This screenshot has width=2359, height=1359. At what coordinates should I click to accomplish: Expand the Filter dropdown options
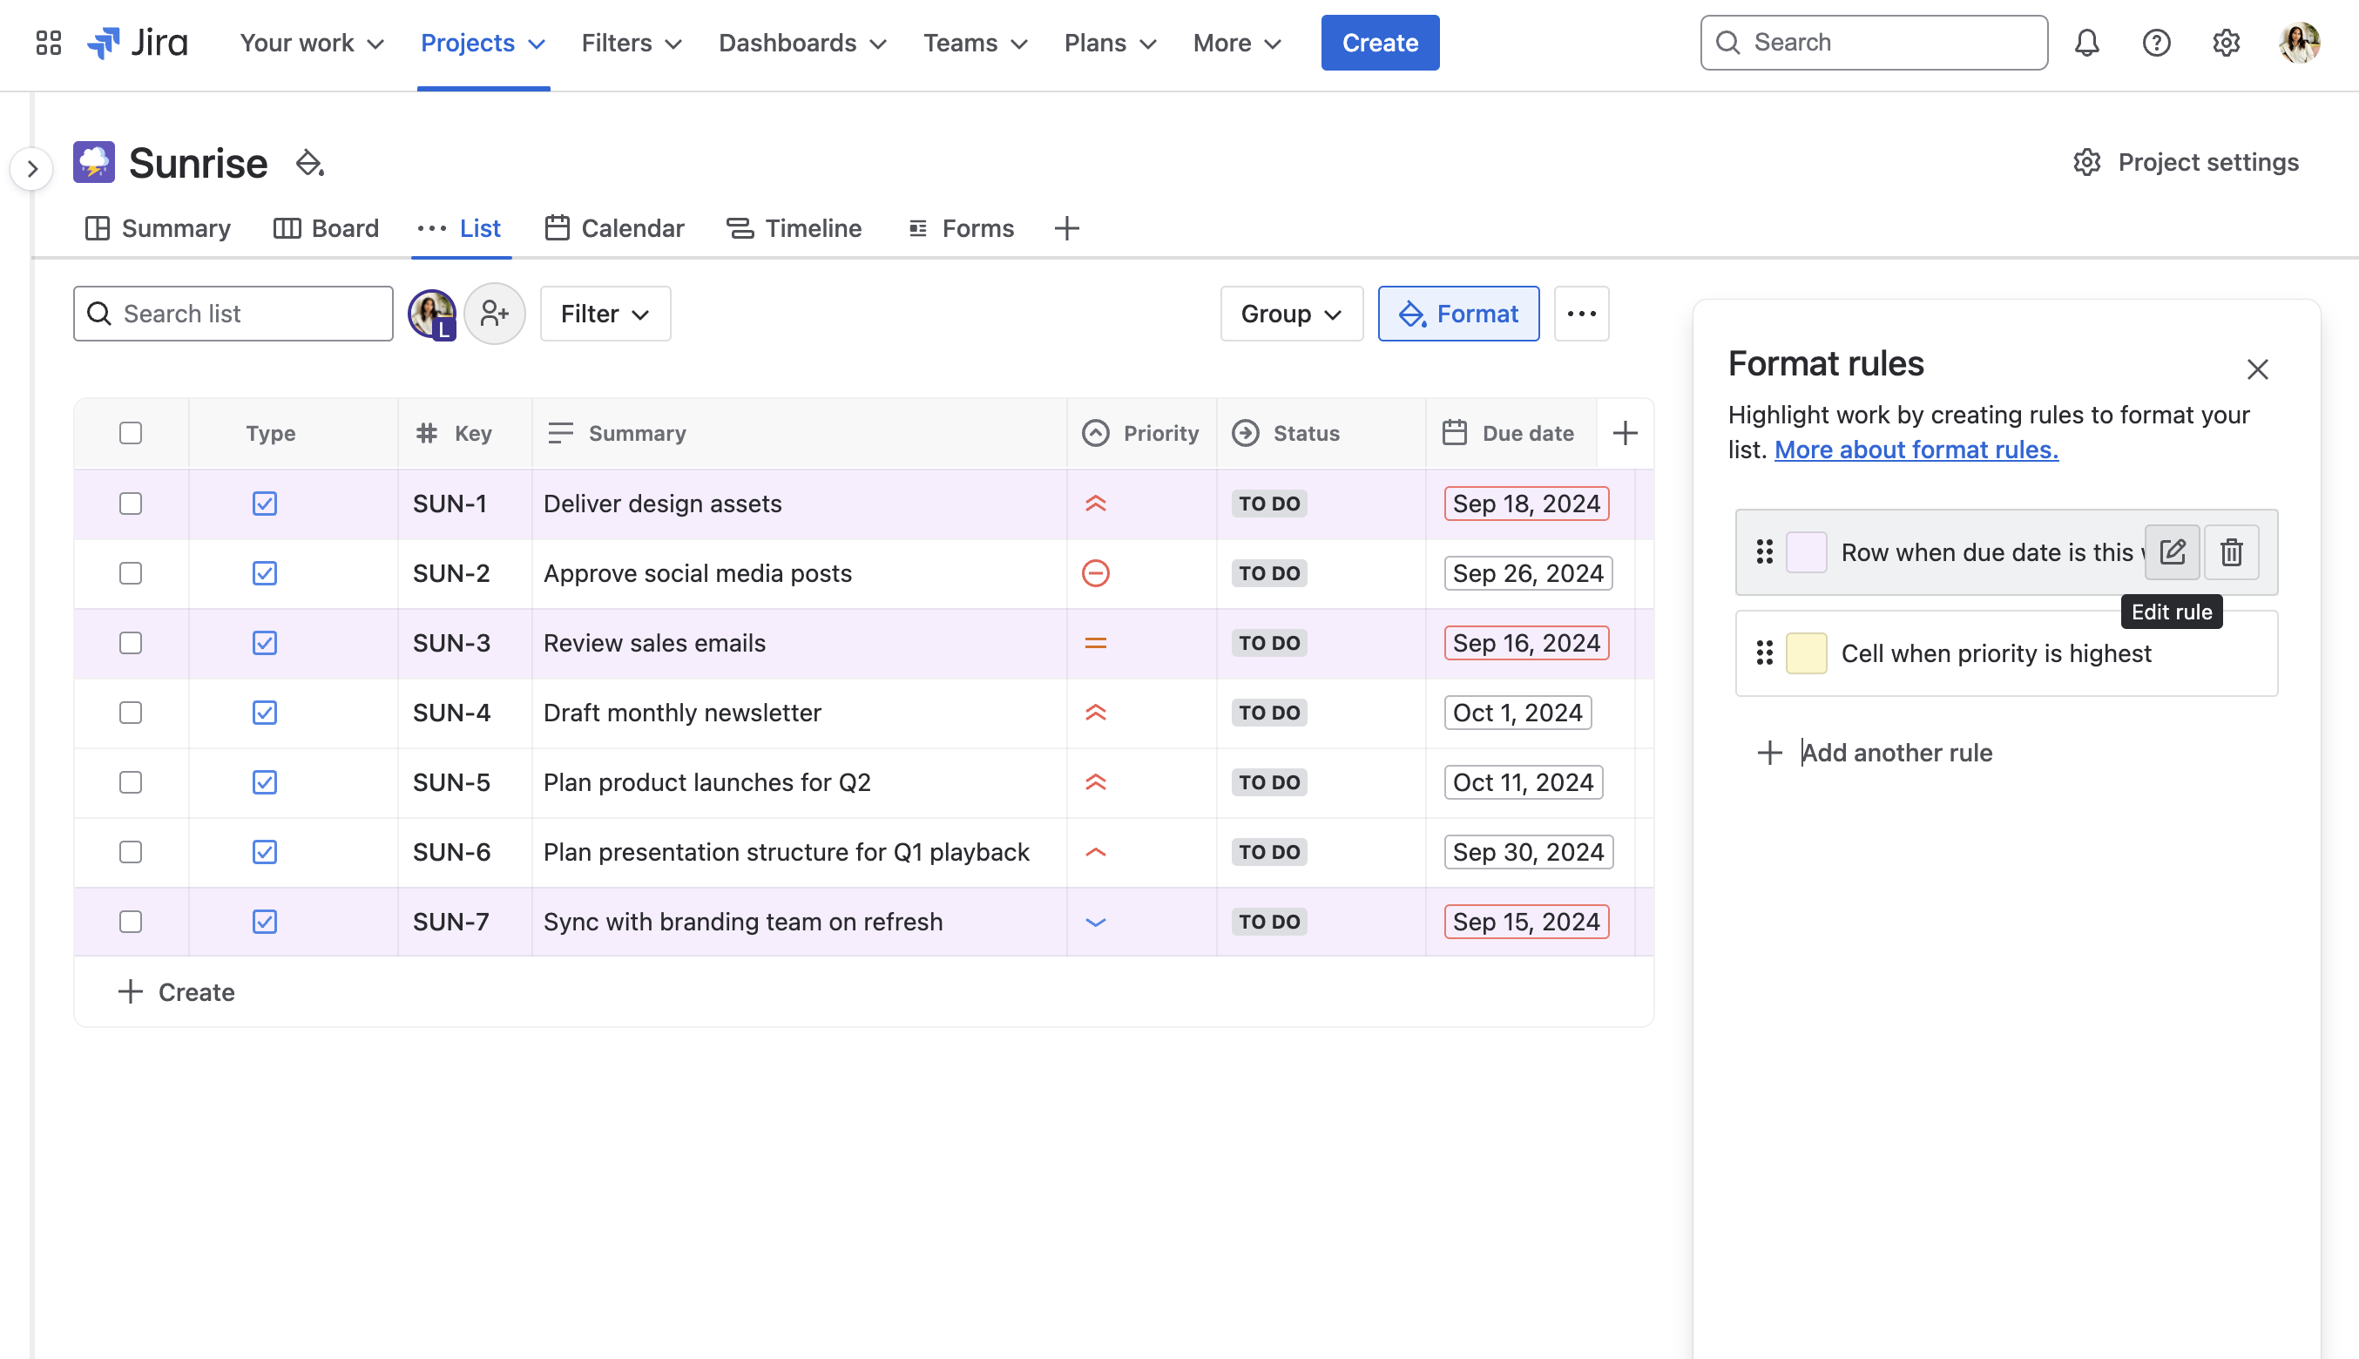606,313
